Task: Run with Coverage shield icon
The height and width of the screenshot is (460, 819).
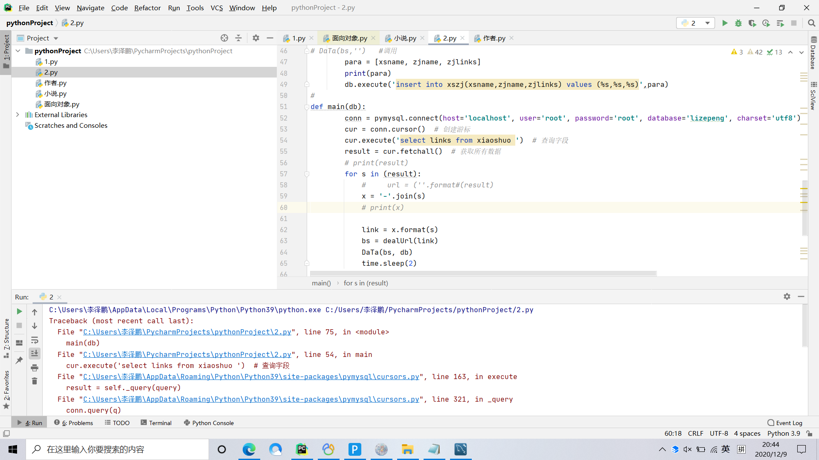Action: click(x=752, y=23)
